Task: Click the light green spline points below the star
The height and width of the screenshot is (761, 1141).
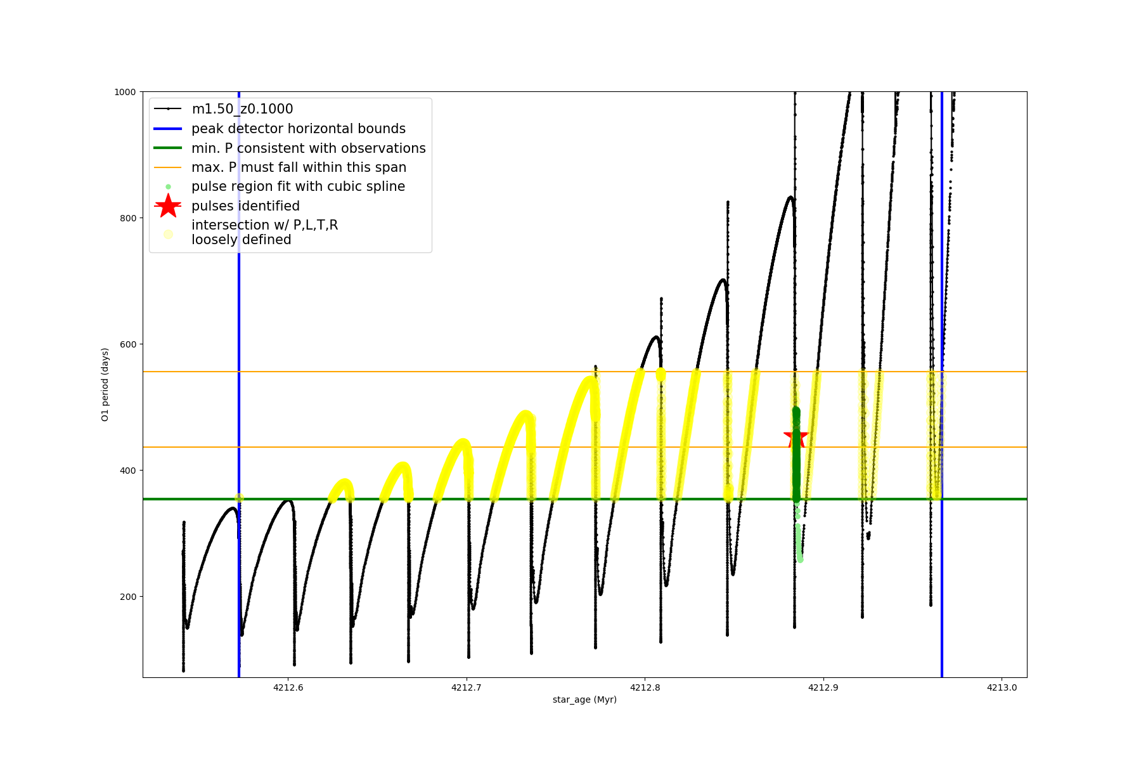Action: pyautogui.click(x=799, y=539)
